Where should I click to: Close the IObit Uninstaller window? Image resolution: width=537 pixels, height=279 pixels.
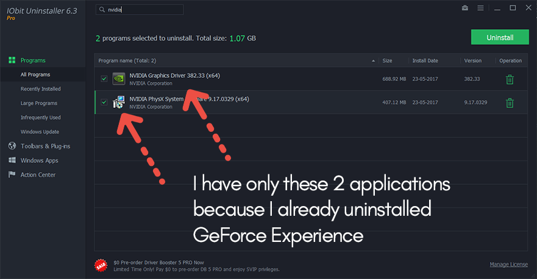pyautogui.click(x=528, y=8)
